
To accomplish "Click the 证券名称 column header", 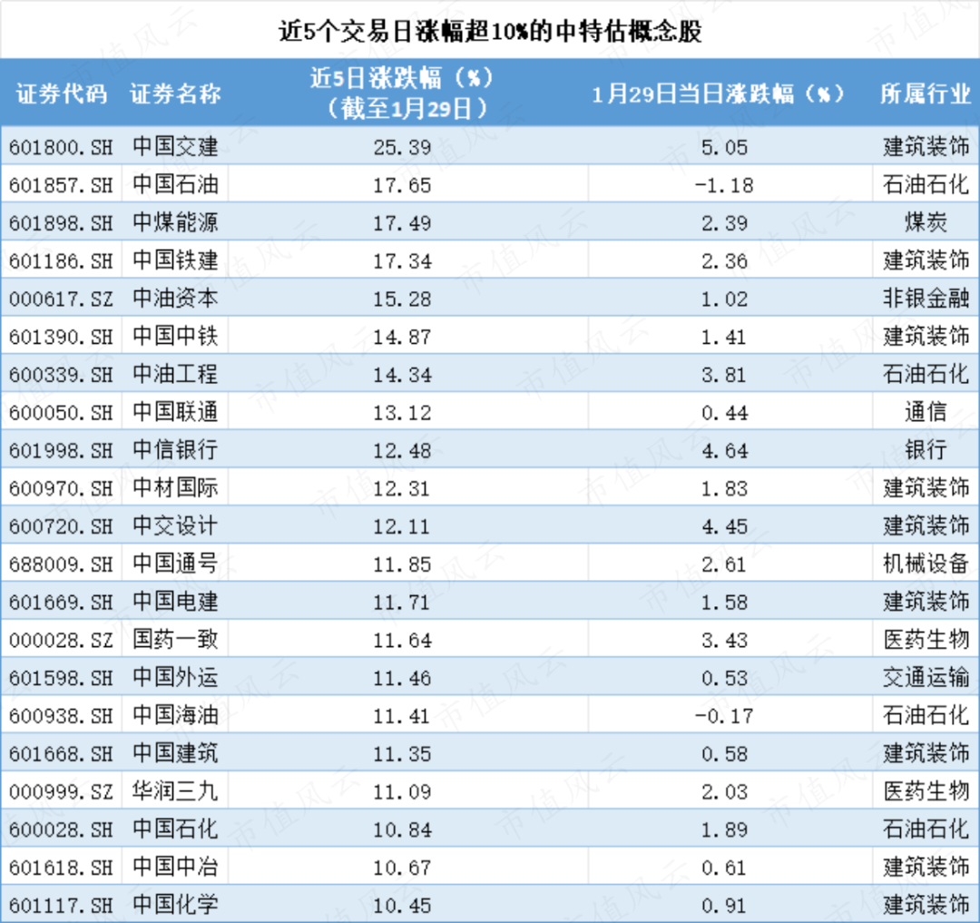I will tap(175, 93).
